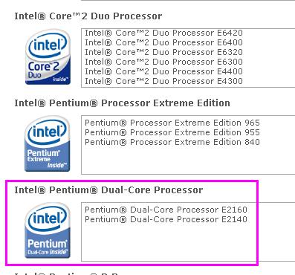This screenshot has width=295, height=275.
Task: Click the Intel Pentium Extreme inside badge
Action: coord(47,143)
